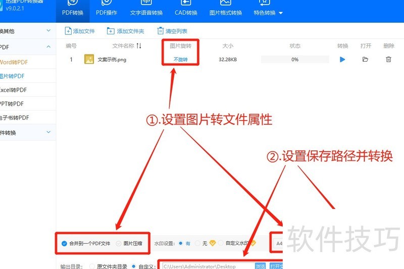Expand the 件转换 sidebar section chevron
The image size is (404, 269).
click(x=48, y=132)
